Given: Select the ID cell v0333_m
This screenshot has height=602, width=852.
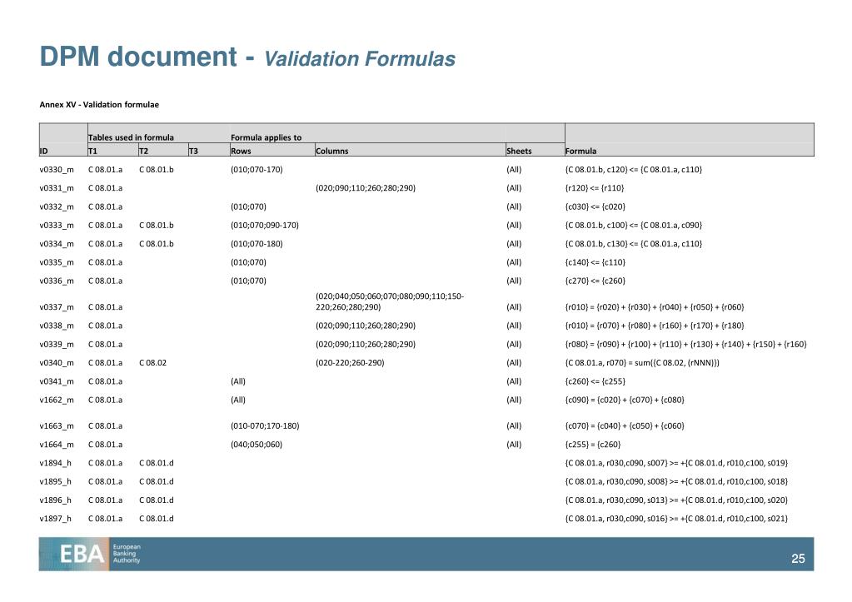Looking at the screenshot, I should (x=57, y=225).
